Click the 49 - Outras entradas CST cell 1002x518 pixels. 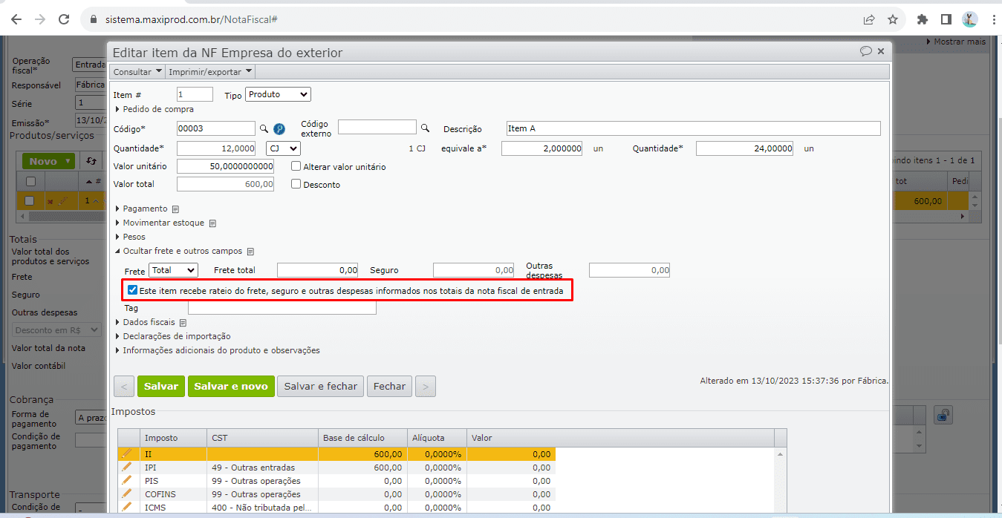coord(262,468)
